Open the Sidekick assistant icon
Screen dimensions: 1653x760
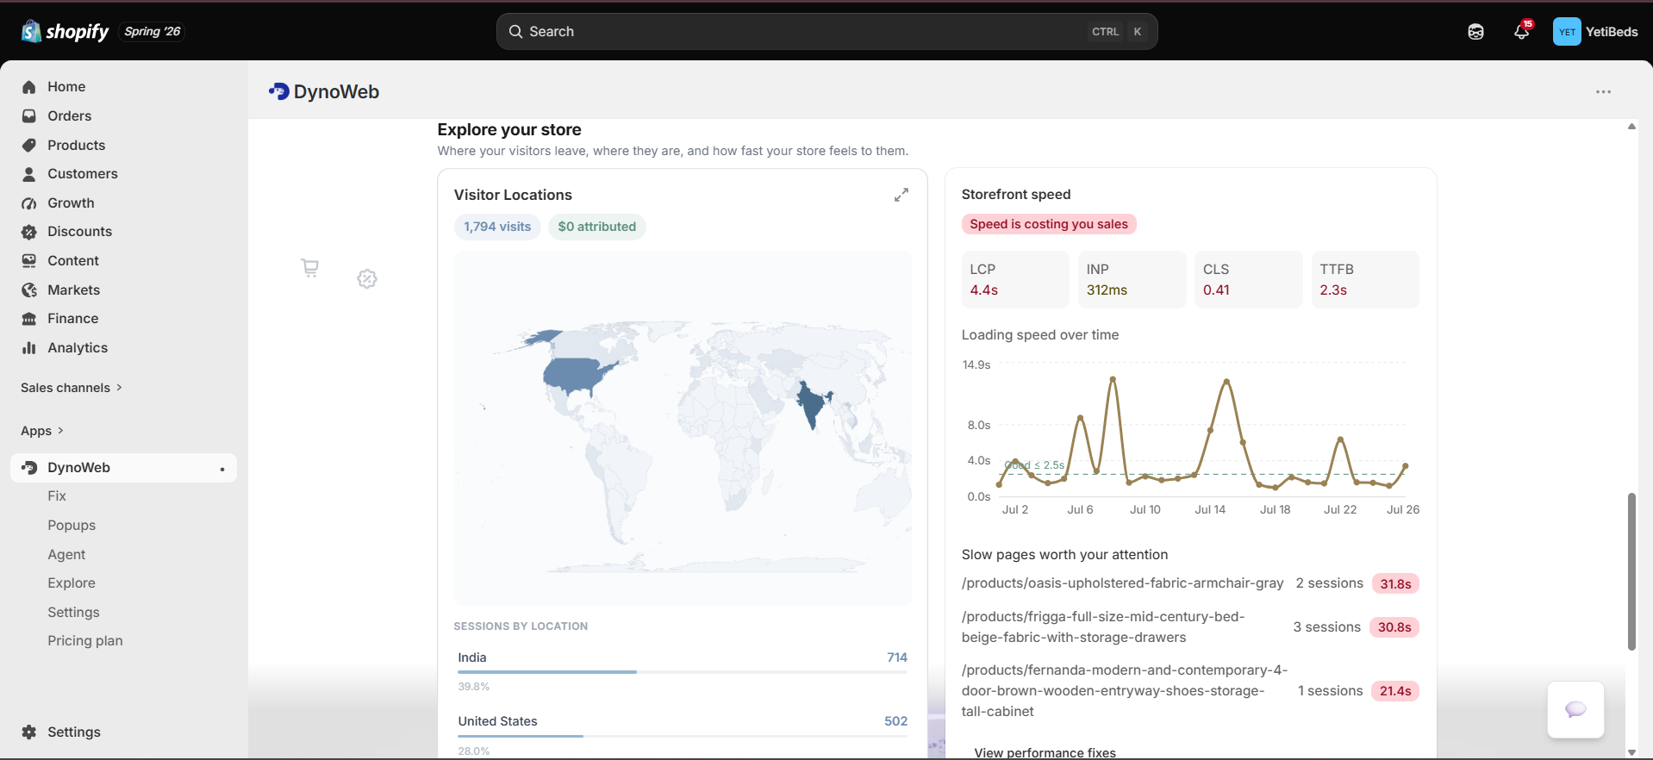point(1475,32)
